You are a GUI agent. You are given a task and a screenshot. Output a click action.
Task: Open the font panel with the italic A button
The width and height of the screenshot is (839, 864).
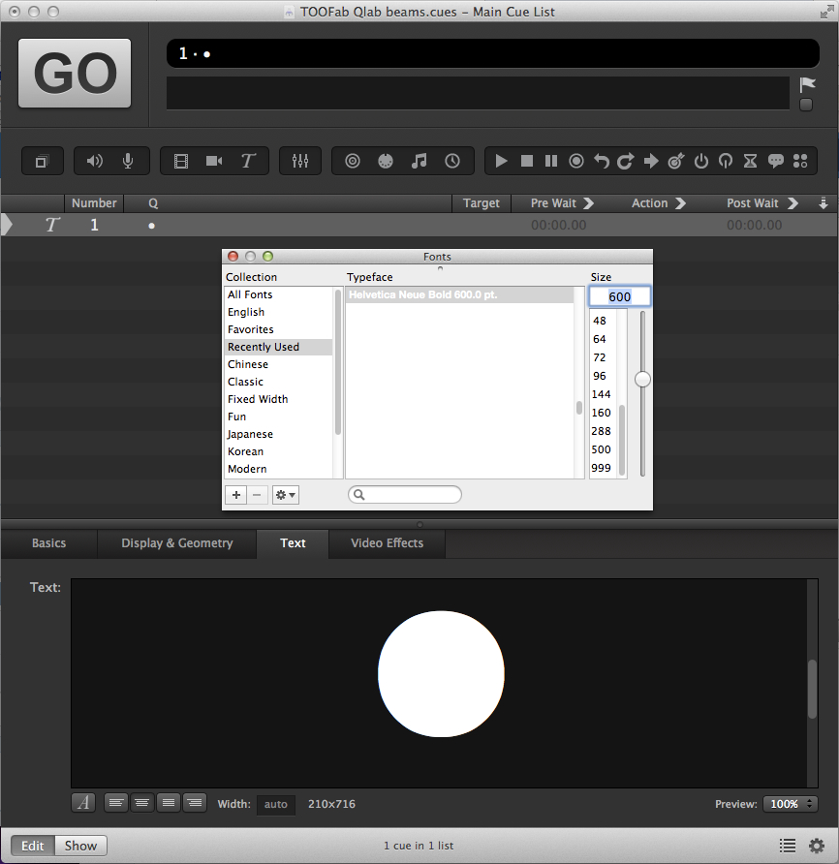83,803
